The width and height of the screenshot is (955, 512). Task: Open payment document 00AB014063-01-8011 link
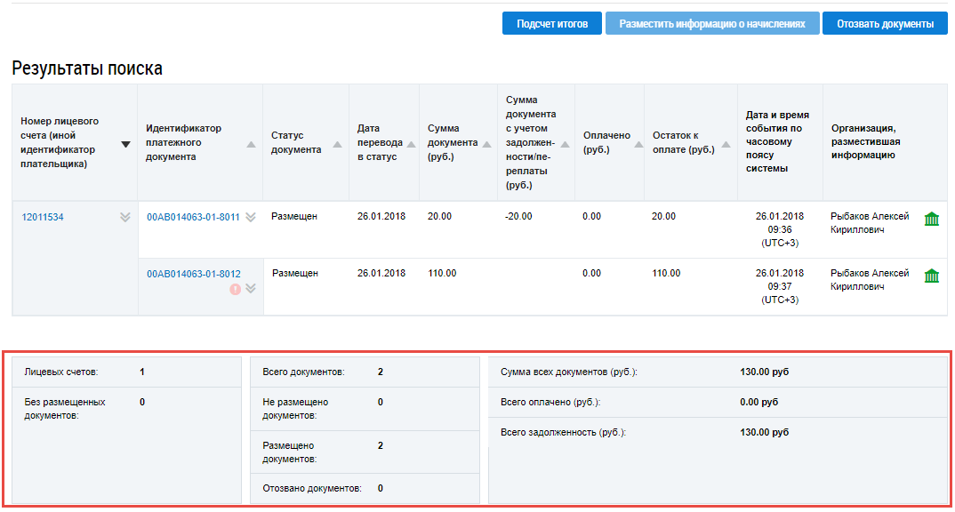[x=193, y=217]
